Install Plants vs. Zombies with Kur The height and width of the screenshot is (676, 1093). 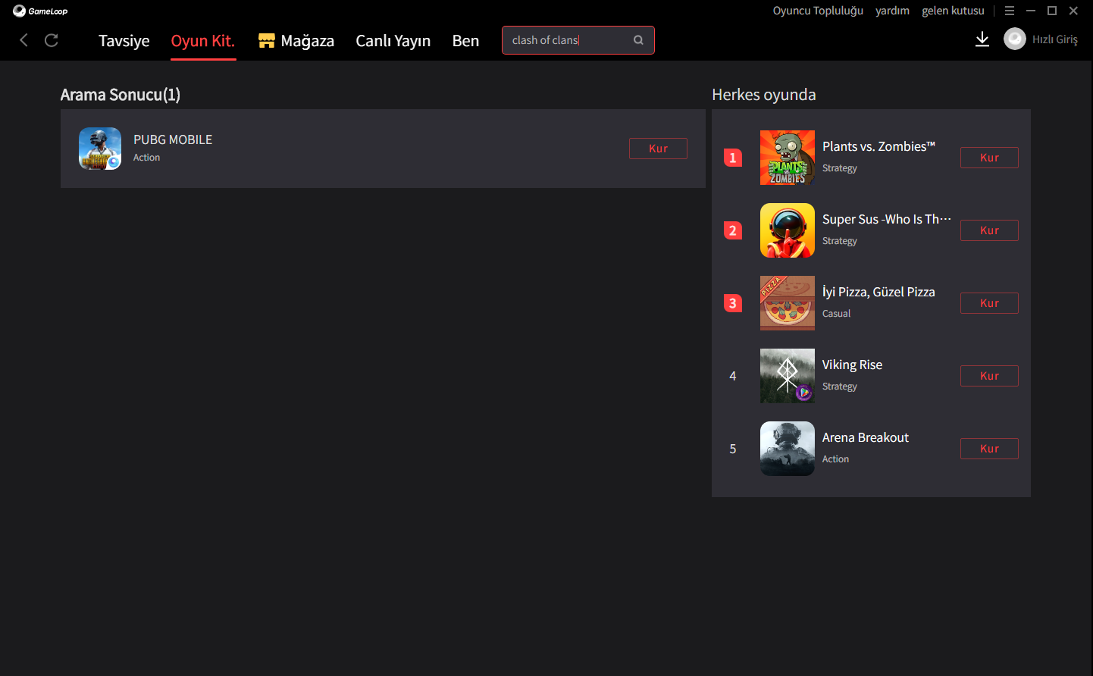(x=989, y=158)
